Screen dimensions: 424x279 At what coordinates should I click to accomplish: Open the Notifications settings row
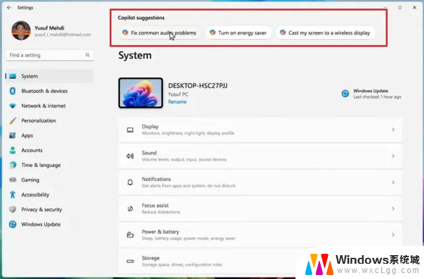coord(260,182)
